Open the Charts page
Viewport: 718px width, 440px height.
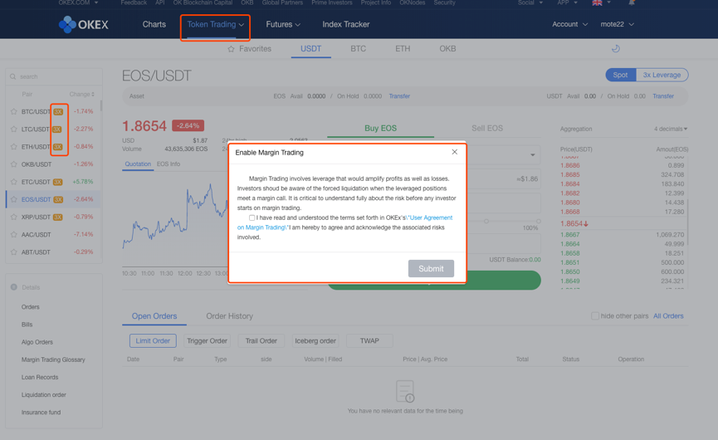154,24
